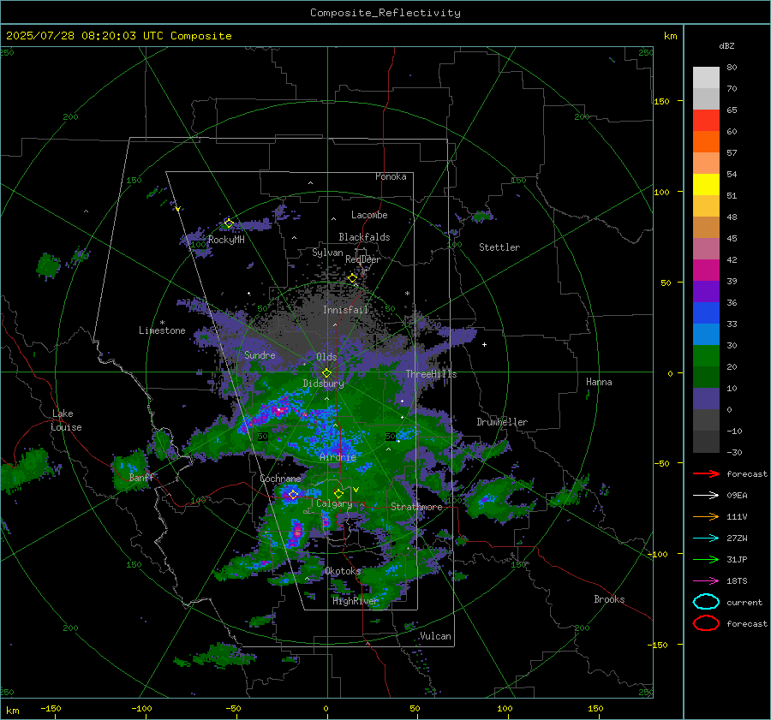The width and height of the screenshot is (771, 720).
Task: Select the 36 dBZ purple swatch
Action: pos(706,291)
